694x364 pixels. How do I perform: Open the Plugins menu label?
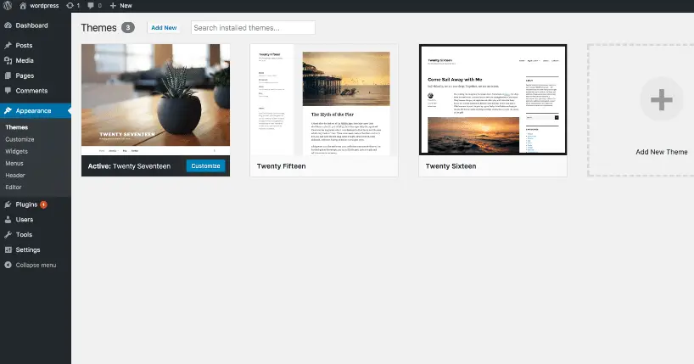pyautogui.click(x=26, y=204)
